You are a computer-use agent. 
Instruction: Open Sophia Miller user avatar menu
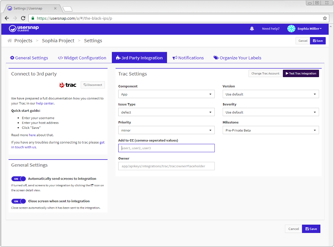pos(291,29)
